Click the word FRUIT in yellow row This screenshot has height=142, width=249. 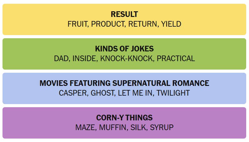coord(77,24)
